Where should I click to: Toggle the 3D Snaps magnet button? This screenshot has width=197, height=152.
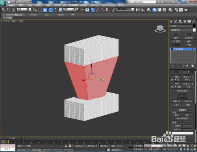93,10
